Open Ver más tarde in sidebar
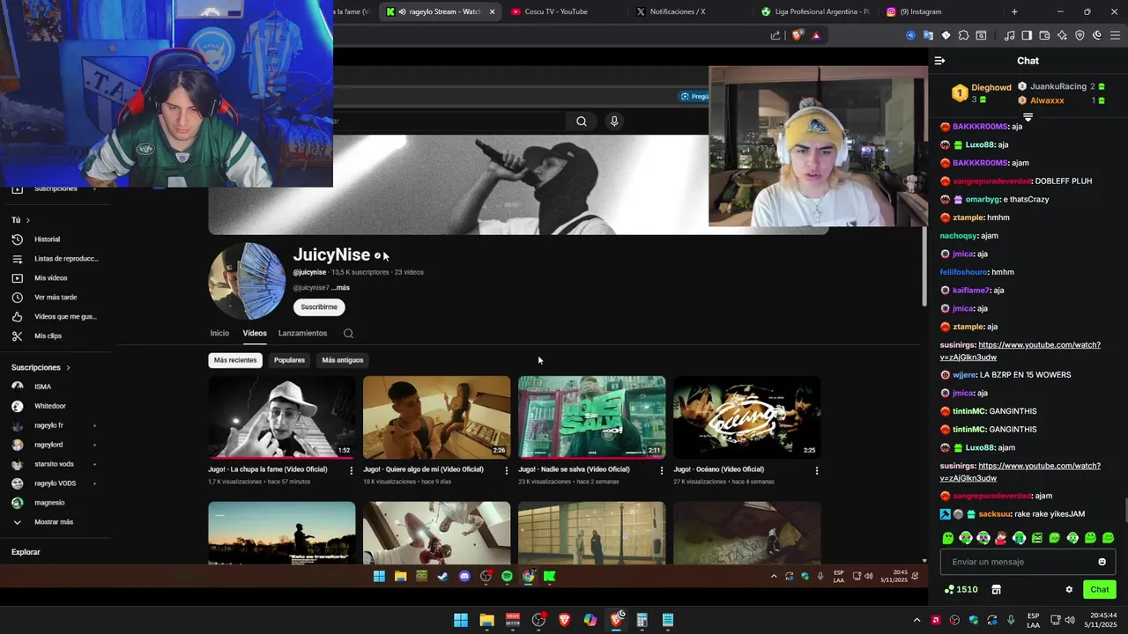1128x634 pixels. (56, 298)
